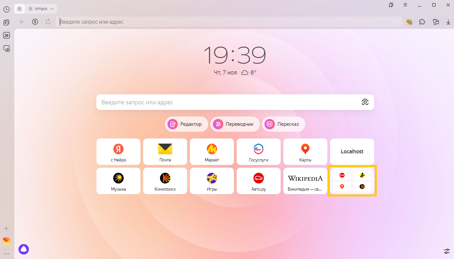
Task: Select the отпуск group with 5 tabs
Action: point(41,9)
